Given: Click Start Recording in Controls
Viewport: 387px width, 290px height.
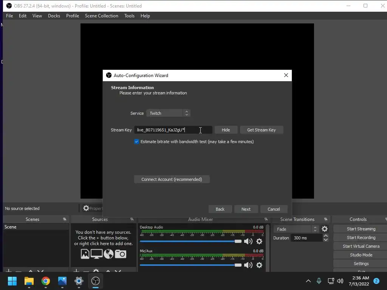Looking at the screenshot, I should click(361, 238).
